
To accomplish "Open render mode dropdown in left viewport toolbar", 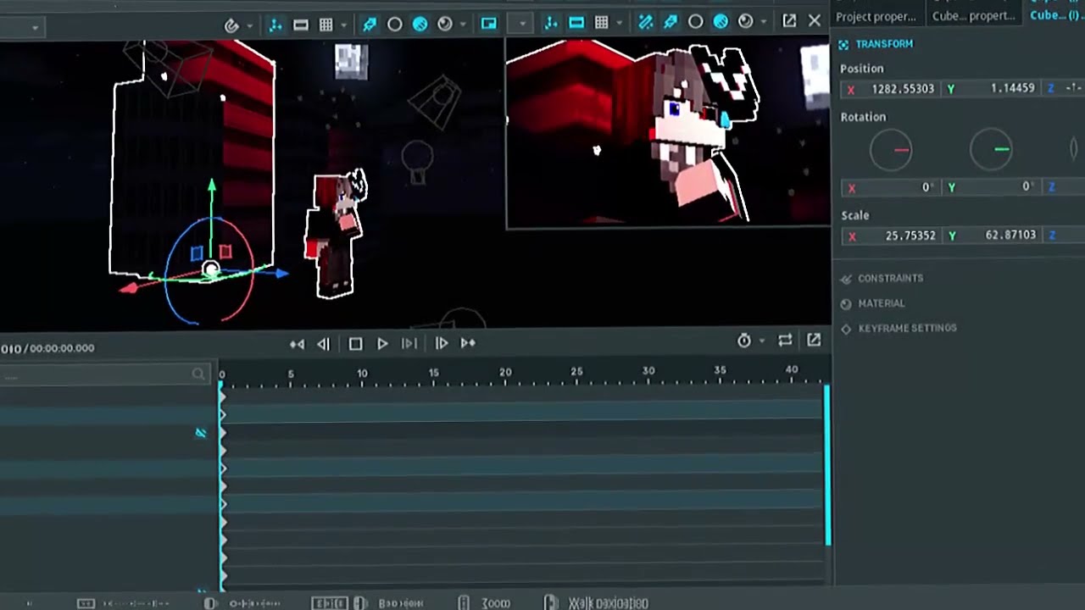I will pos(463,25).
